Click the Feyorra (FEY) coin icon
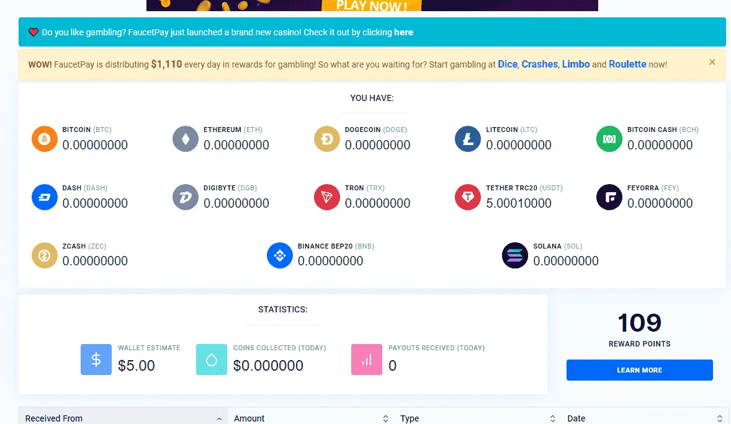 point(609,197)
